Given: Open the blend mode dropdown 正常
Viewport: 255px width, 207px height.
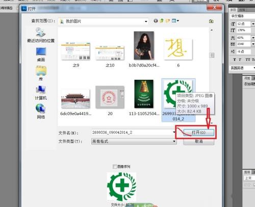Looking at the screenshot, I should 249,178.
